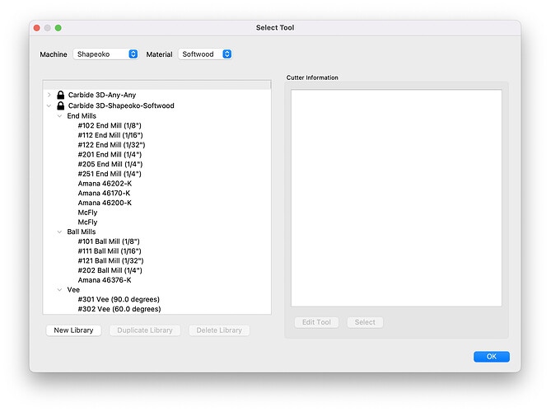Click the End Mills group label
The image size is (551, 412).
(82, 115)
